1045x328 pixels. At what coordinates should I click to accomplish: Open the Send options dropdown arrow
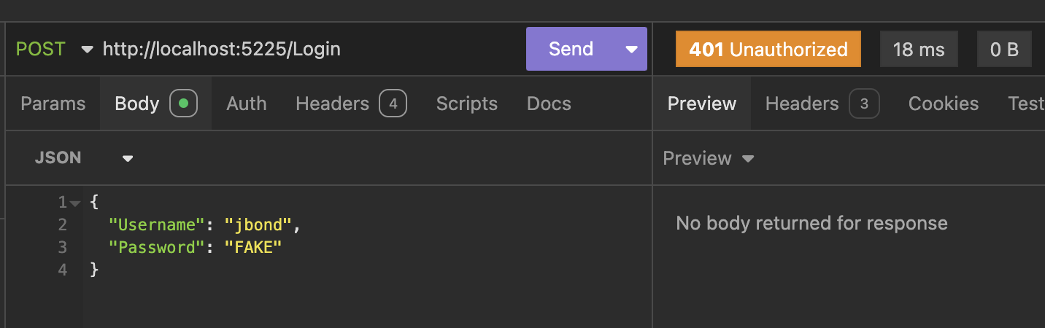click(x=631, y=50)
